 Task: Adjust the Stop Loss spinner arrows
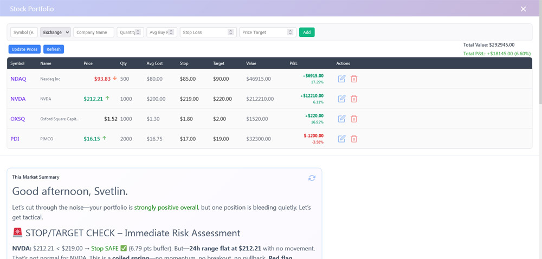[x=231, y=32]
